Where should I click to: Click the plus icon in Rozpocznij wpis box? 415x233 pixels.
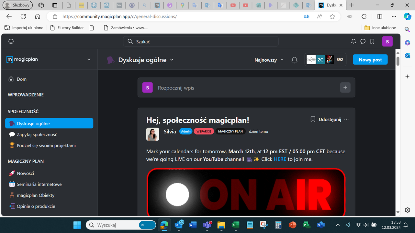point(345,87)
